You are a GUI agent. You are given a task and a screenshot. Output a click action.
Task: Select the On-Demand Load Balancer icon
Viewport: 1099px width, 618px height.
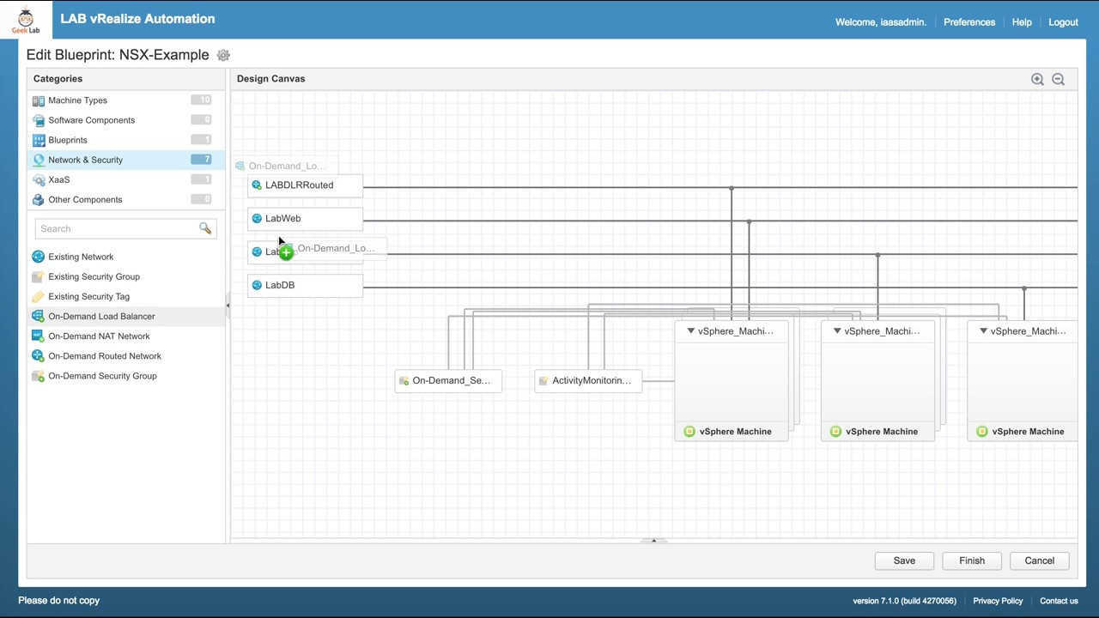pos(38,316)
